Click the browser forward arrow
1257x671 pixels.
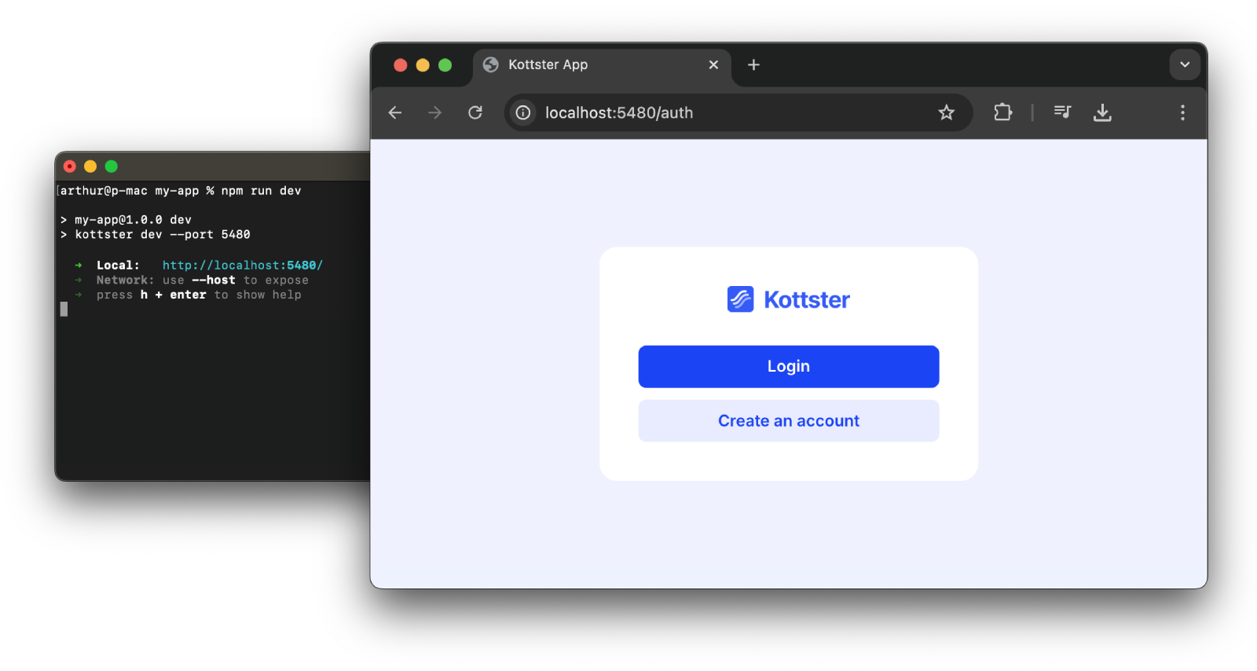[x=434, y=112]
